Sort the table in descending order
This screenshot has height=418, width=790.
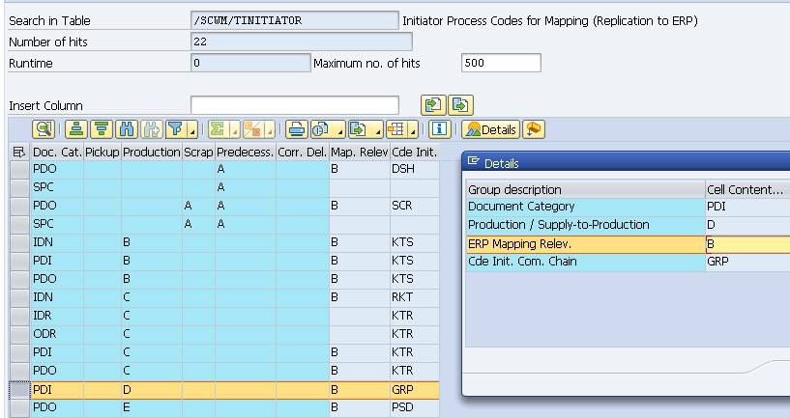(102, 129)
